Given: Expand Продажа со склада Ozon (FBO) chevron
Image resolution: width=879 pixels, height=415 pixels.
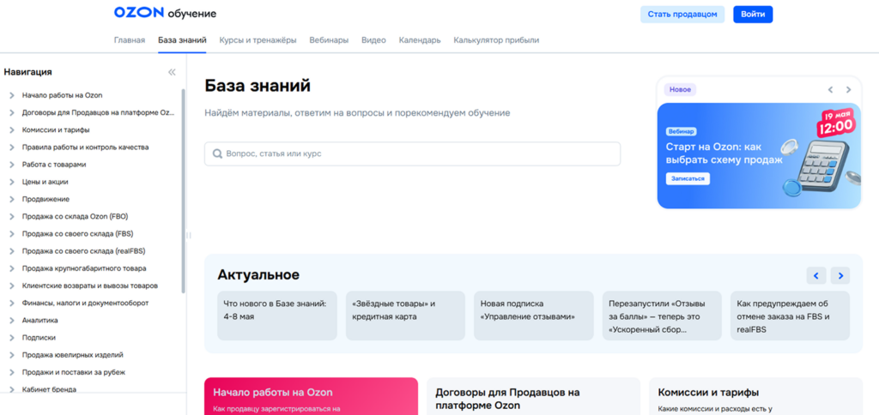Looking at the screenshot, I should tap(12, 216).
